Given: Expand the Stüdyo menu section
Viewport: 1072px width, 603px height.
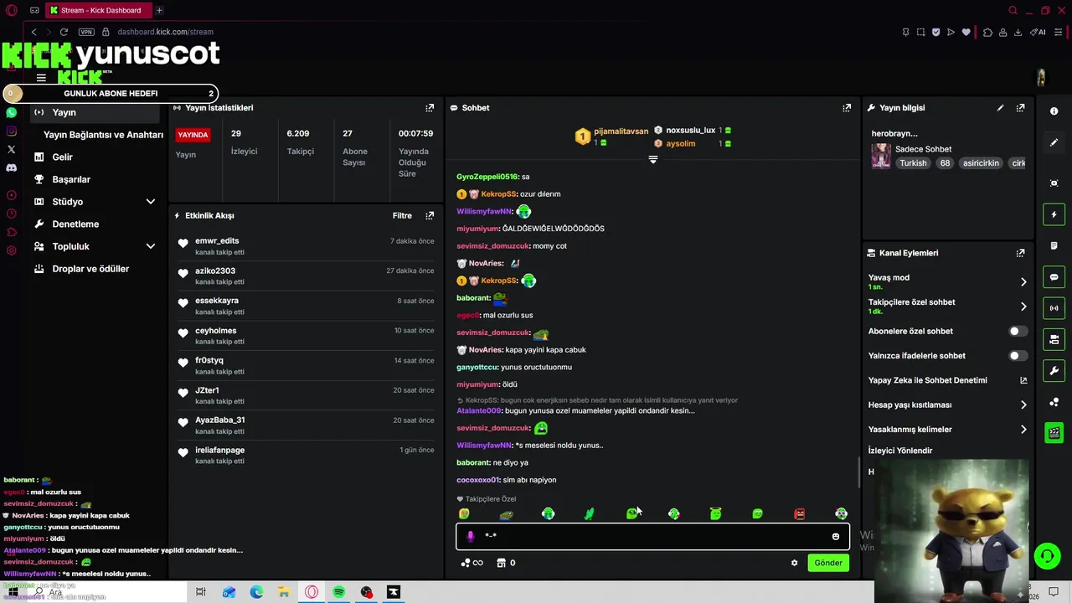Looking at the screenshot, I should pos(151,202).
